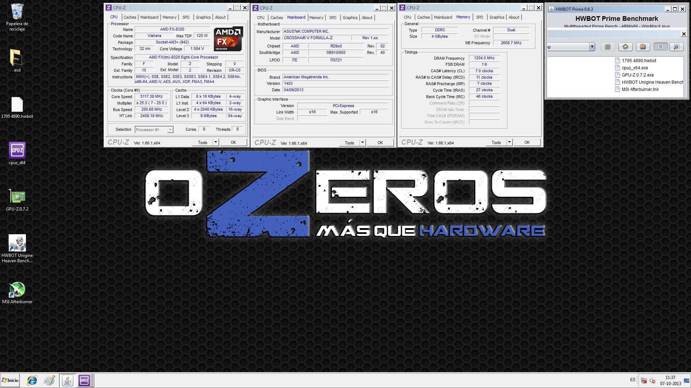The height and width of the screenshot is (388, 691).
Task: Open the Papelera de reciclaje desktop icon
Action: tap(17, 17)
